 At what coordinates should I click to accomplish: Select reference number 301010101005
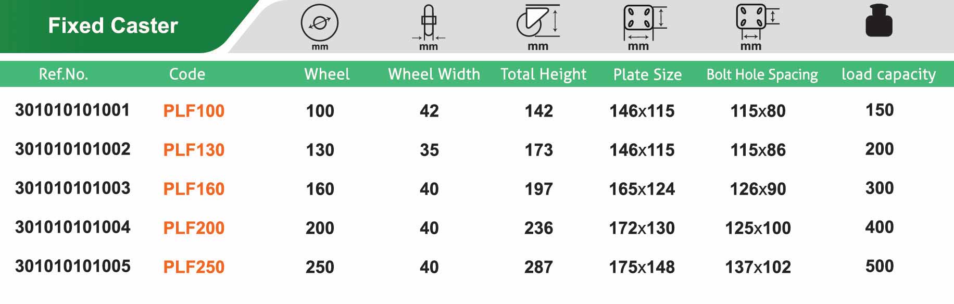72,267
